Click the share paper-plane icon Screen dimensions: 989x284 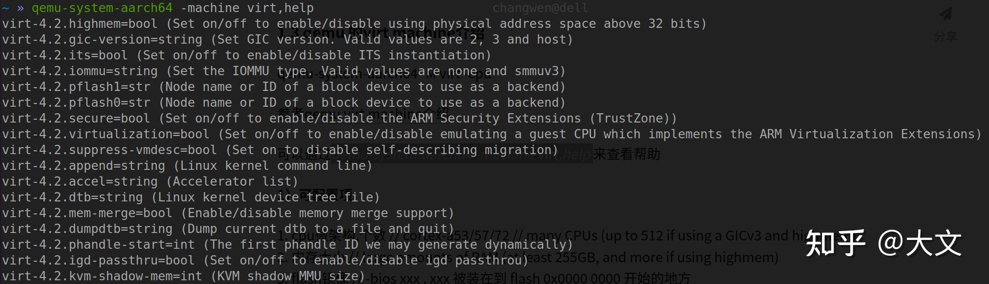[945, 14]
